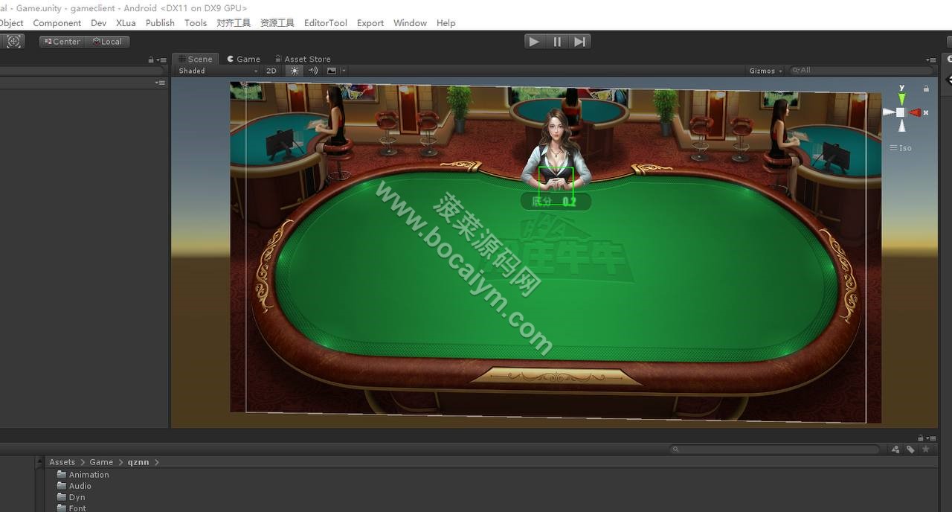Expand the arrow after qznn breadcrumb
The width and height of the screenshot is (952, 512).
tap(157, 462)
